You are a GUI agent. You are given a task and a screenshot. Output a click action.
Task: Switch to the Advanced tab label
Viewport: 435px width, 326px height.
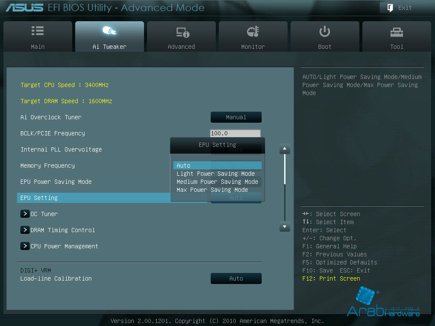(181, 47)
